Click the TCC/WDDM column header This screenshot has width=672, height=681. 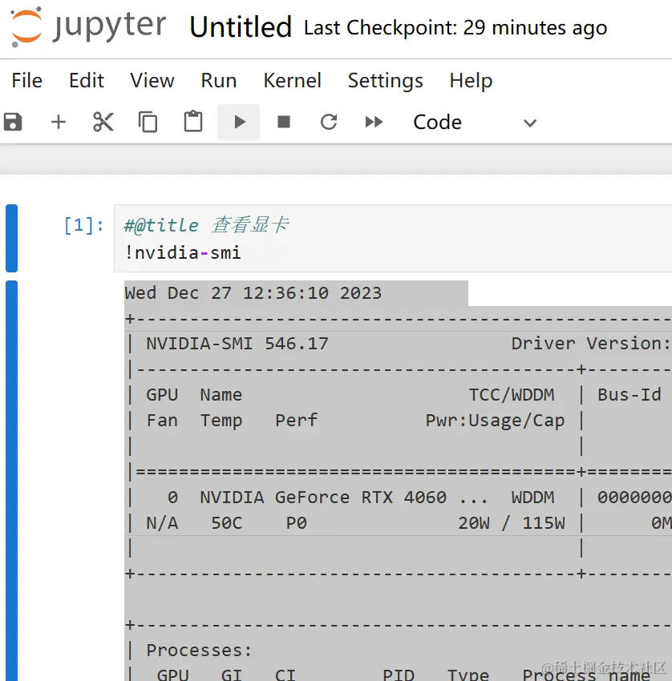point(512,395)
